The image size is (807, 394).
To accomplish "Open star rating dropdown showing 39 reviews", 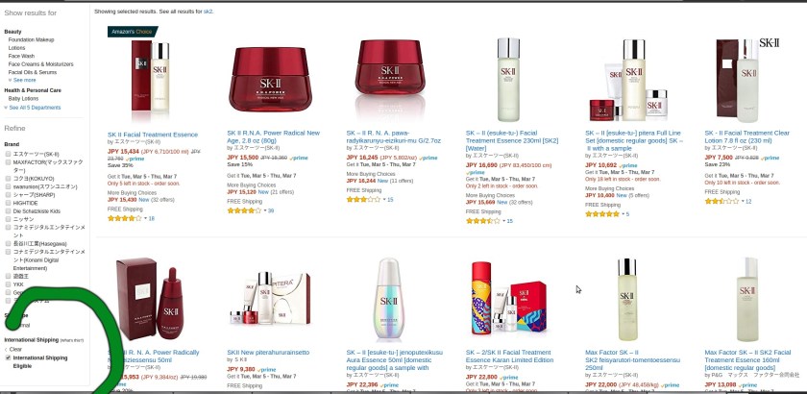I will (x=269, y=210).
